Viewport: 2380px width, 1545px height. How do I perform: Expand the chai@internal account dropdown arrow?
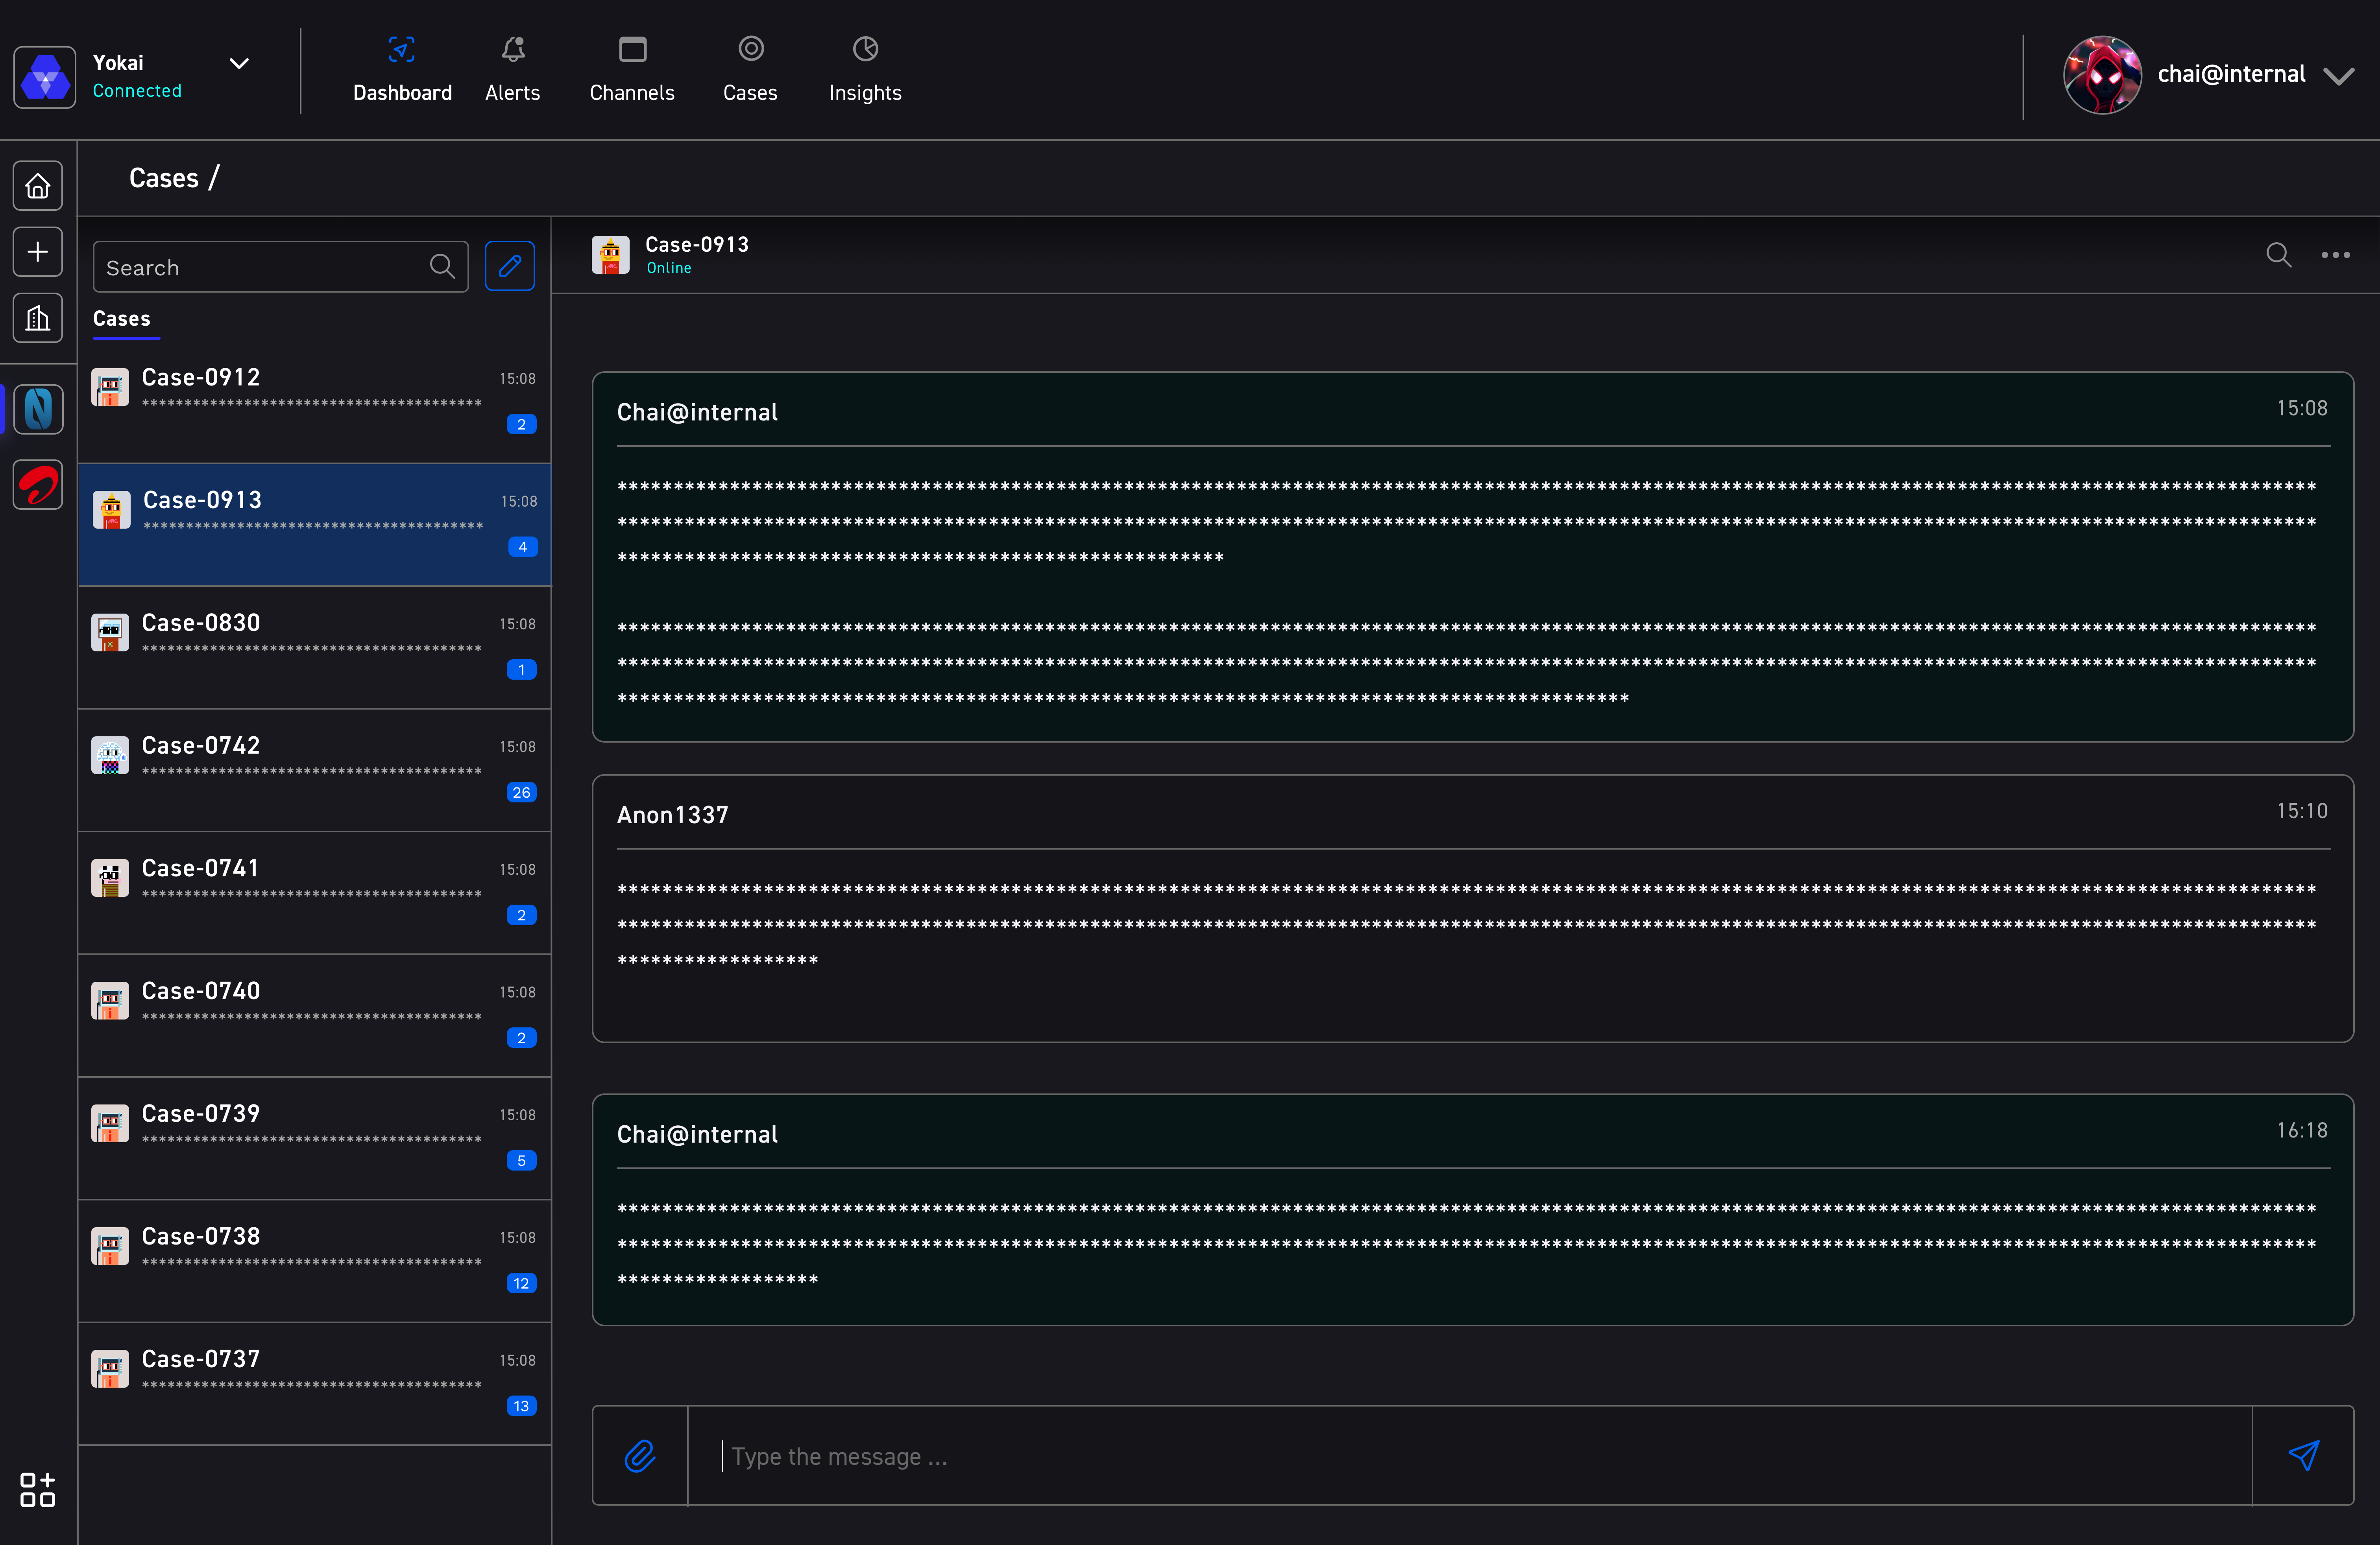(2339, 76)
